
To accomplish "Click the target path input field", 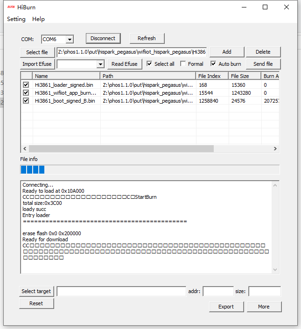I will coord(121,292).
